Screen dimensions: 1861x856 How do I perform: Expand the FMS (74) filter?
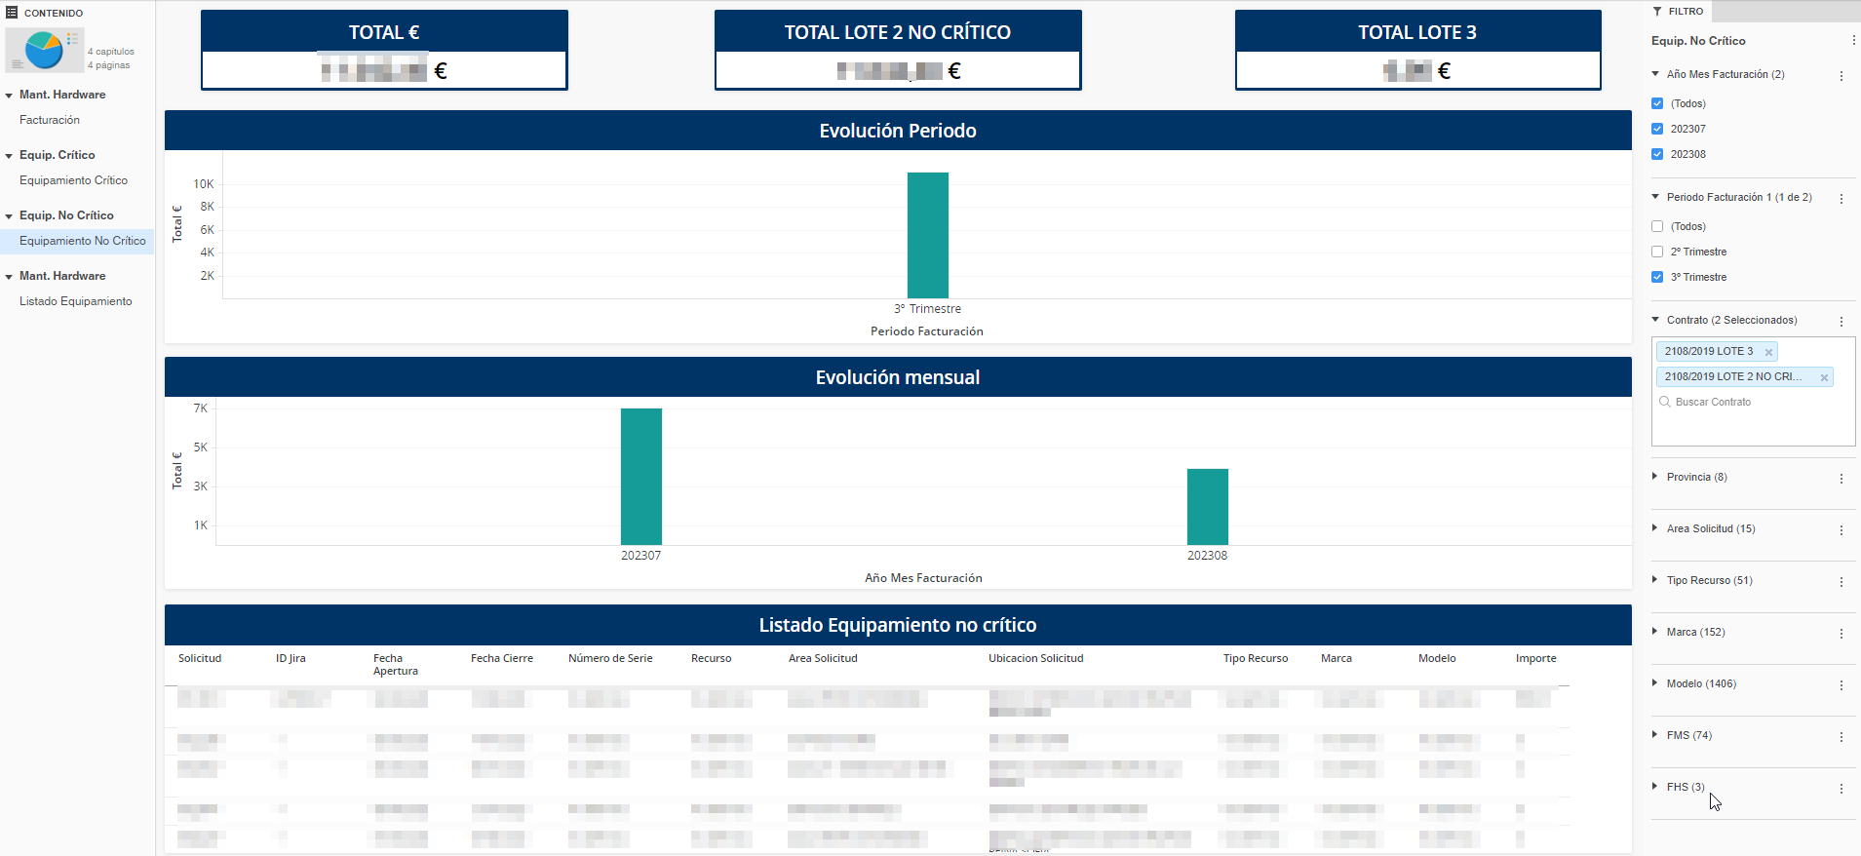pyautogui.click(x=1655, y=735)
